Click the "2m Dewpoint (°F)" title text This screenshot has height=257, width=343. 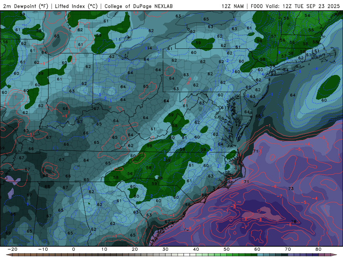(26, 6)
